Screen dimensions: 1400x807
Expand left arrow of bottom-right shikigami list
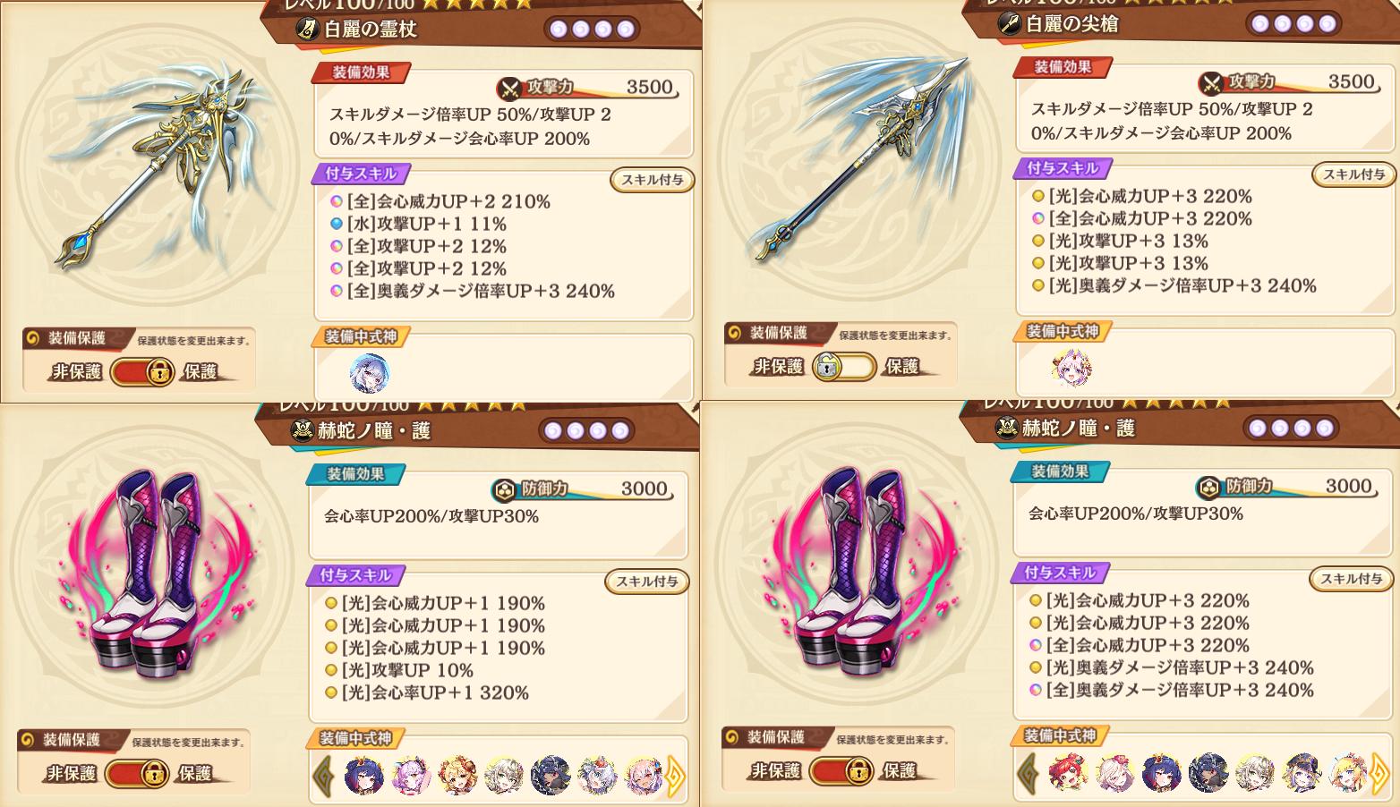[1029, 773]
